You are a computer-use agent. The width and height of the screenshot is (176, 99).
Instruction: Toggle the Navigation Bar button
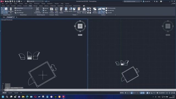(11, 10)
